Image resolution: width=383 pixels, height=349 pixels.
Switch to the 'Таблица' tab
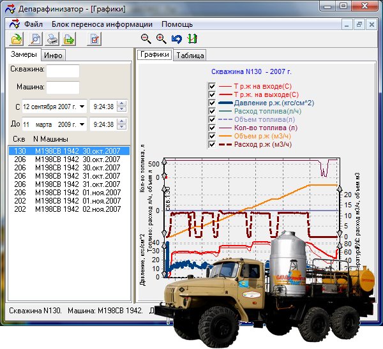[190, 56]
